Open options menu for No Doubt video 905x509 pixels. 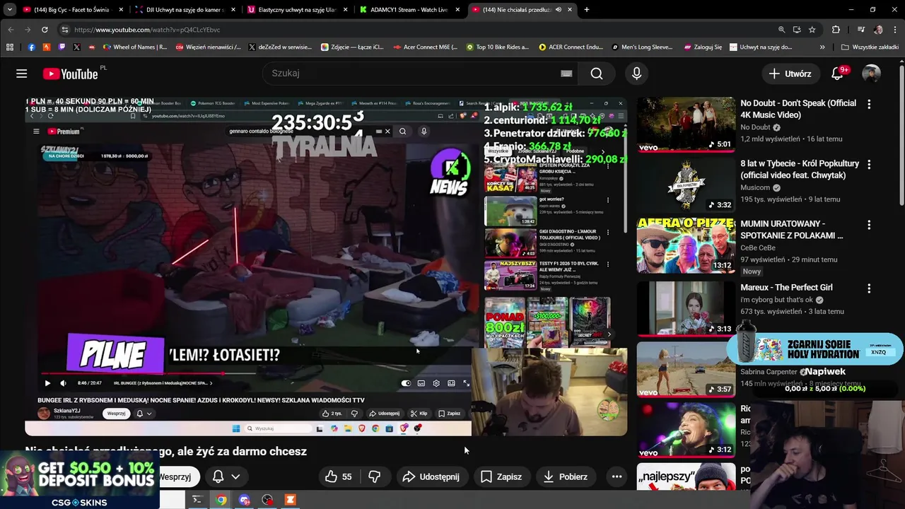869,104
